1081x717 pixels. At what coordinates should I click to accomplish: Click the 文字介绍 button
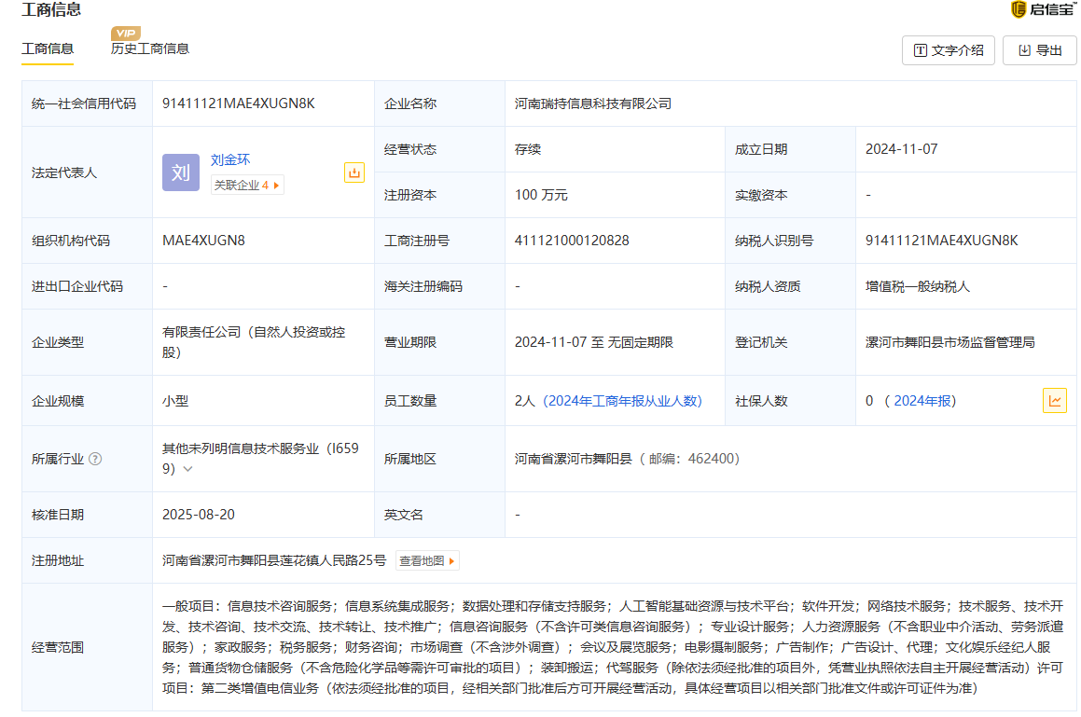949,50
